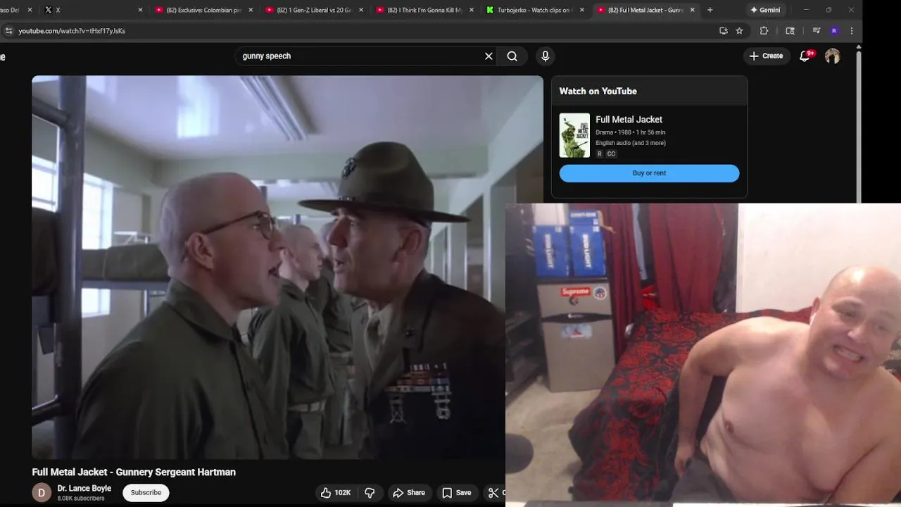901x507 pixels.
Task: Click the video title Gunnery Sergeant Hartman
Action: coord(134,472)
